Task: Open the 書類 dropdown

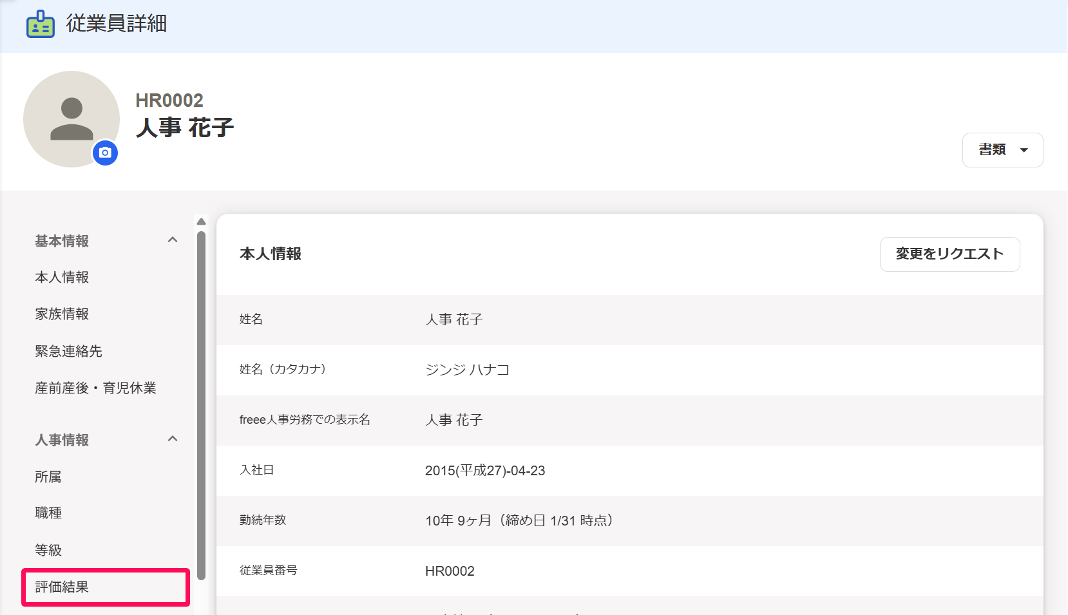Action: tap(1002, 150)
